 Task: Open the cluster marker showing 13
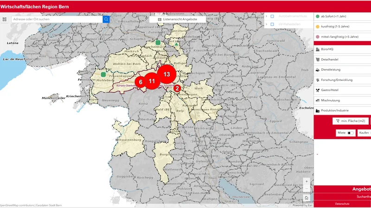[x=166, y=74]
